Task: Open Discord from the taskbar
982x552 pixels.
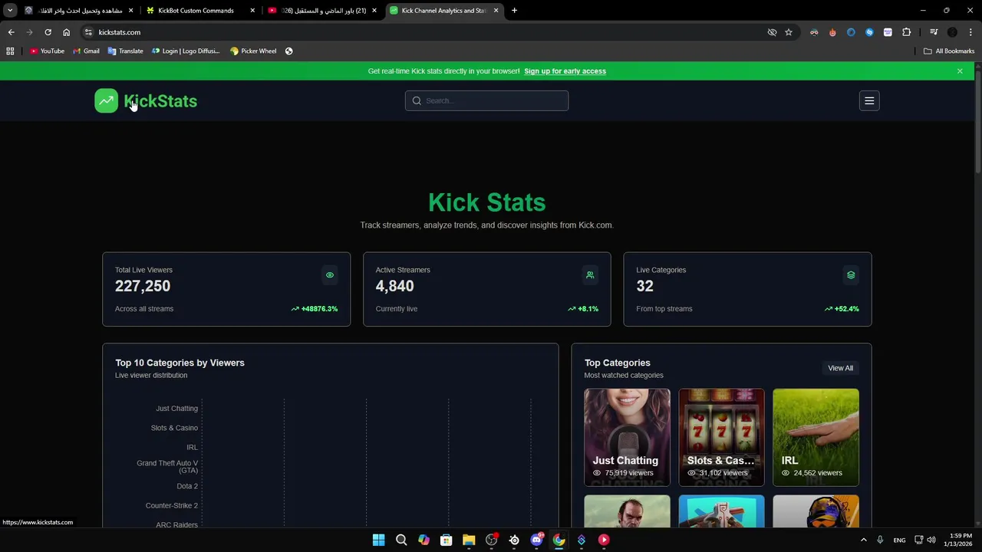Action: (x=536, y=540)
